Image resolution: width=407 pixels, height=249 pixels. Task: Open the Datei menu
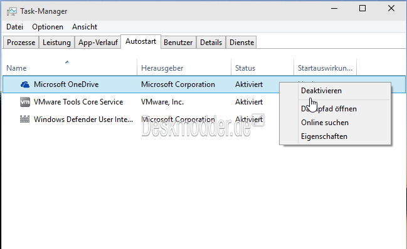(x=15, y=27)
